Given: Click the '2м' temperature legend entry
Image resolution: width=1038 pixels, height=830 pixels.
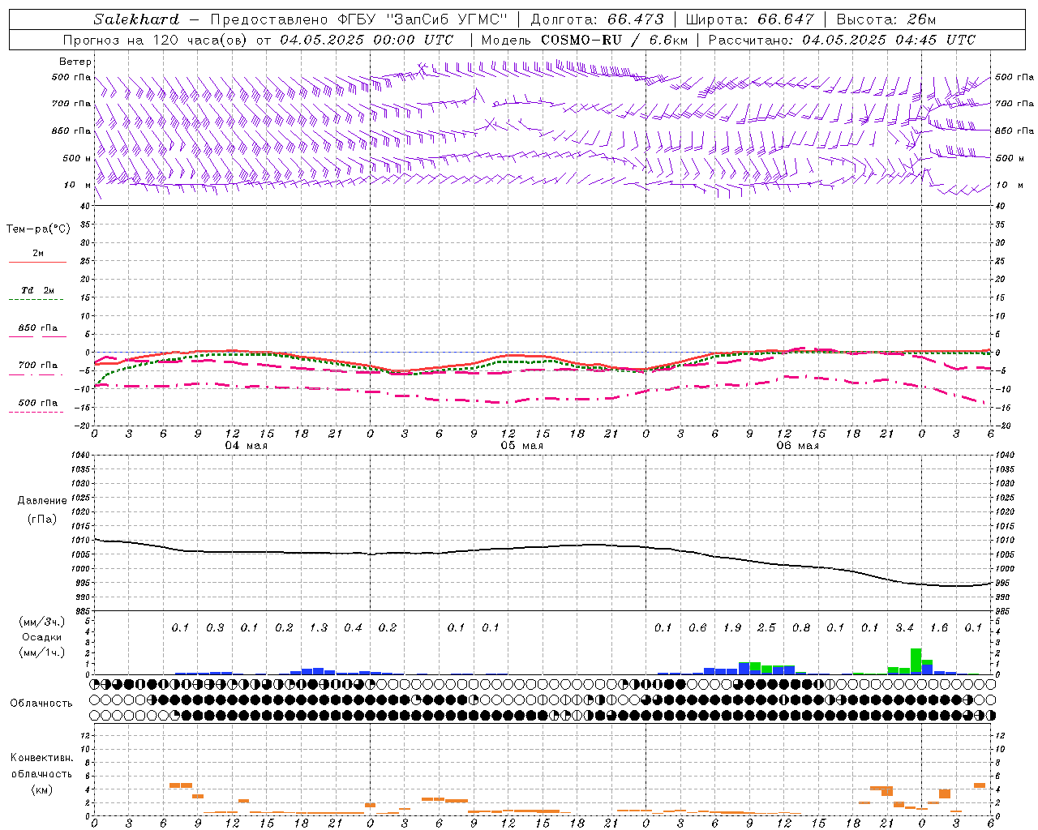Looking at the screenshot, I should click(38, 253).
